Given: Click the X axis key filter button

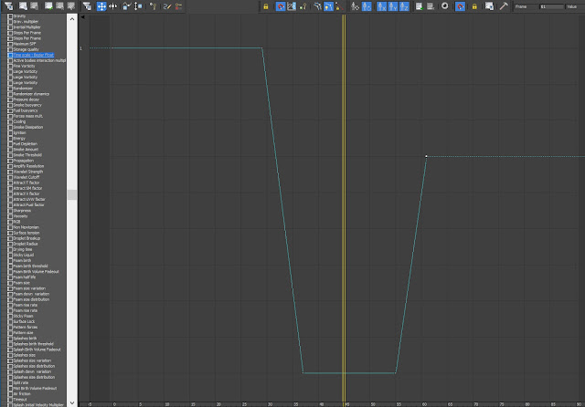Looking at the screenshot, I should pyautogui.click(x=382, y=6).
